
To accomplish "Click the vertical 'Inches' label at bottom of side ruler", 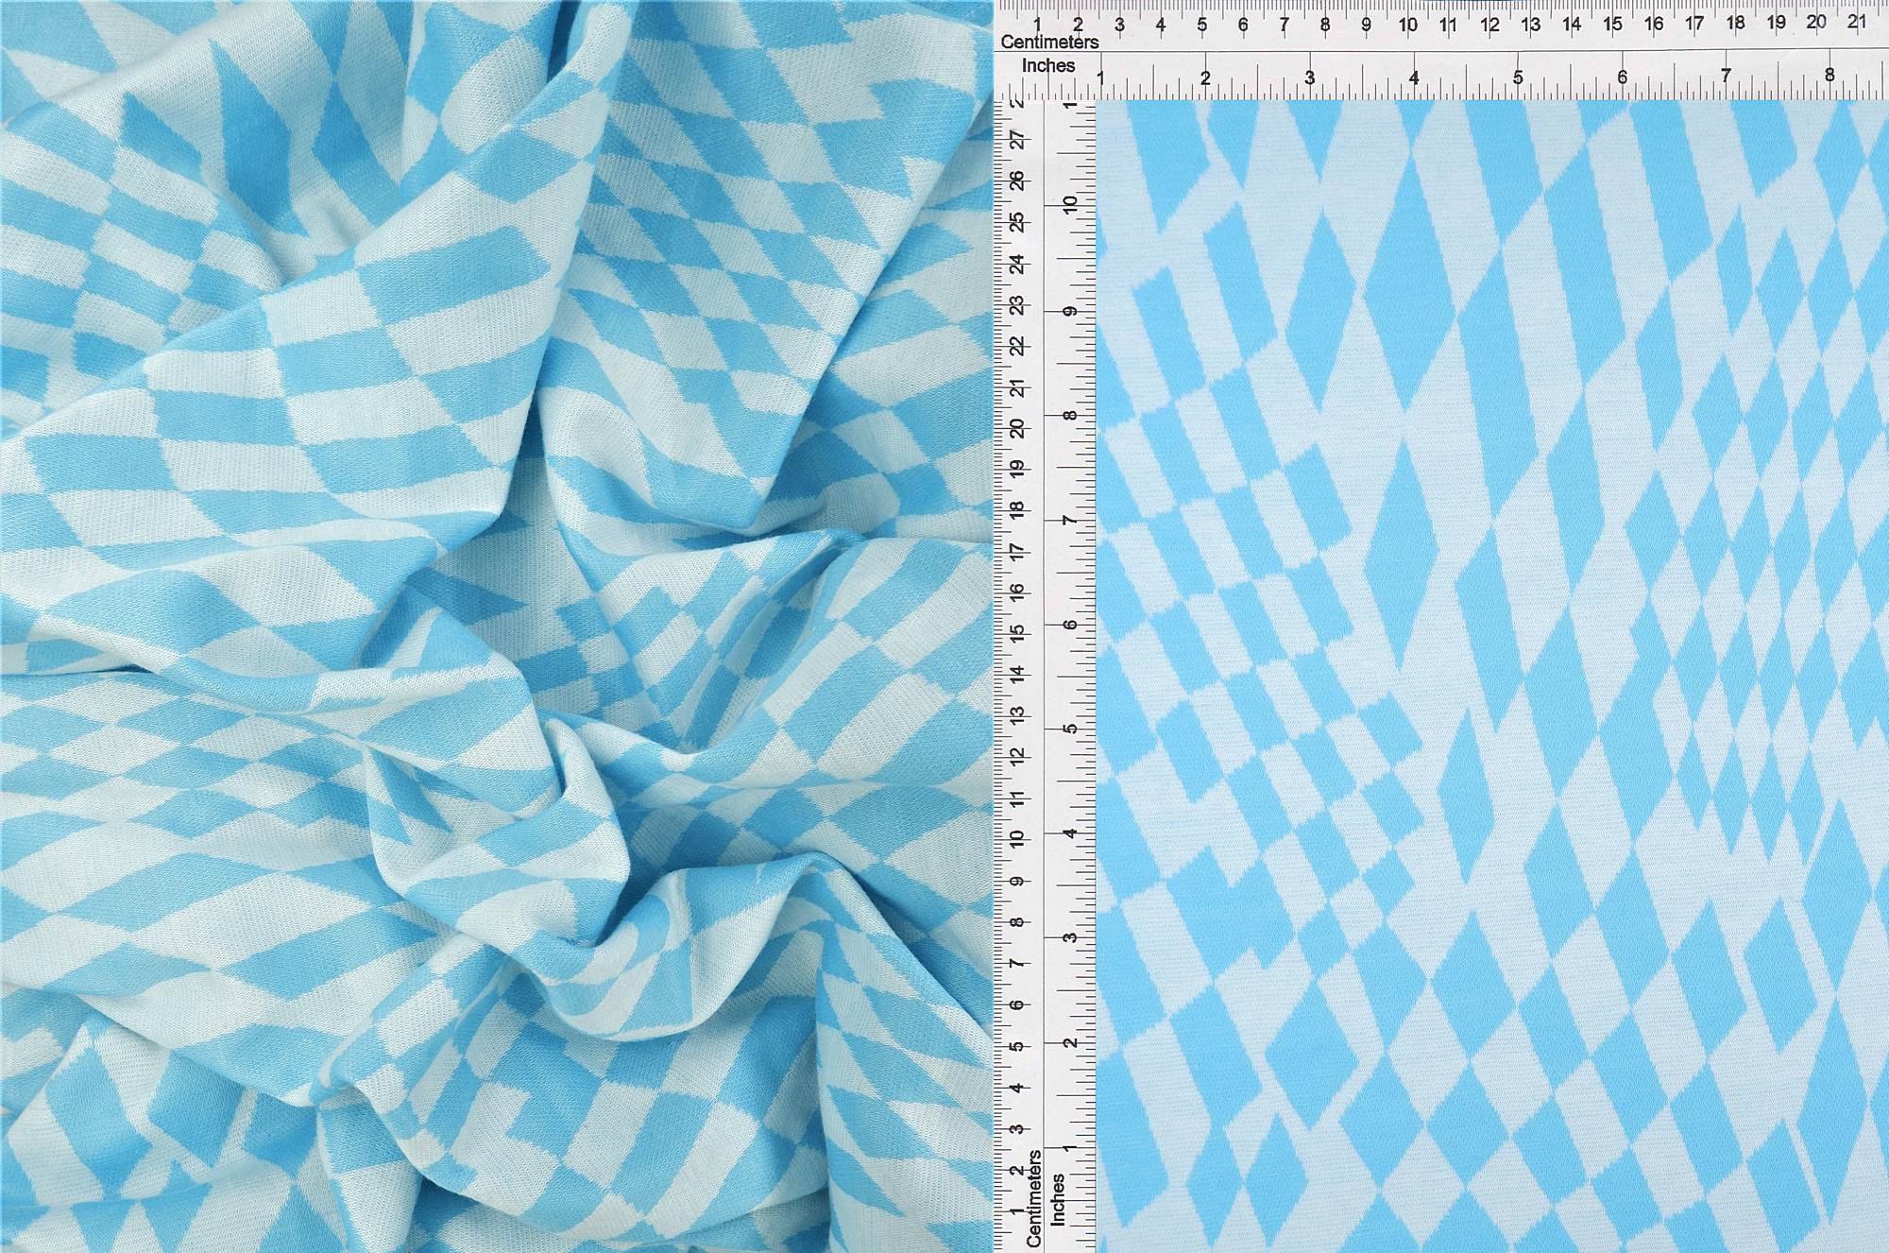I will (x=1058, y=1200).
